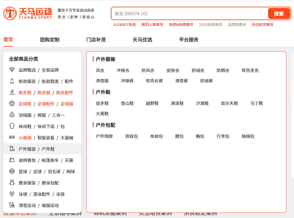Open the 团购定制 menu item
The image size is (294, 218).
[x=50, y=39]
